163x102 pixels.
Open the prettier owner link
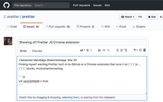[13, 17]
